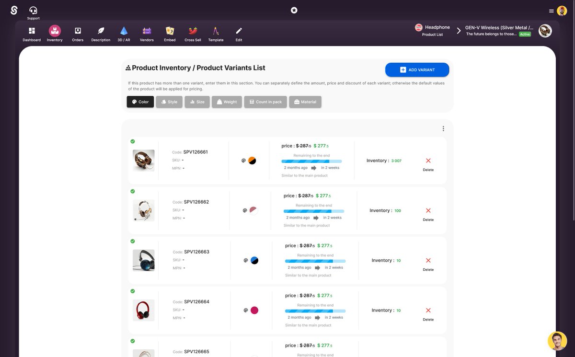575x357 pixels.
Task: Click the GEN-V Wireless product title
Action: [x=499, y=27]
